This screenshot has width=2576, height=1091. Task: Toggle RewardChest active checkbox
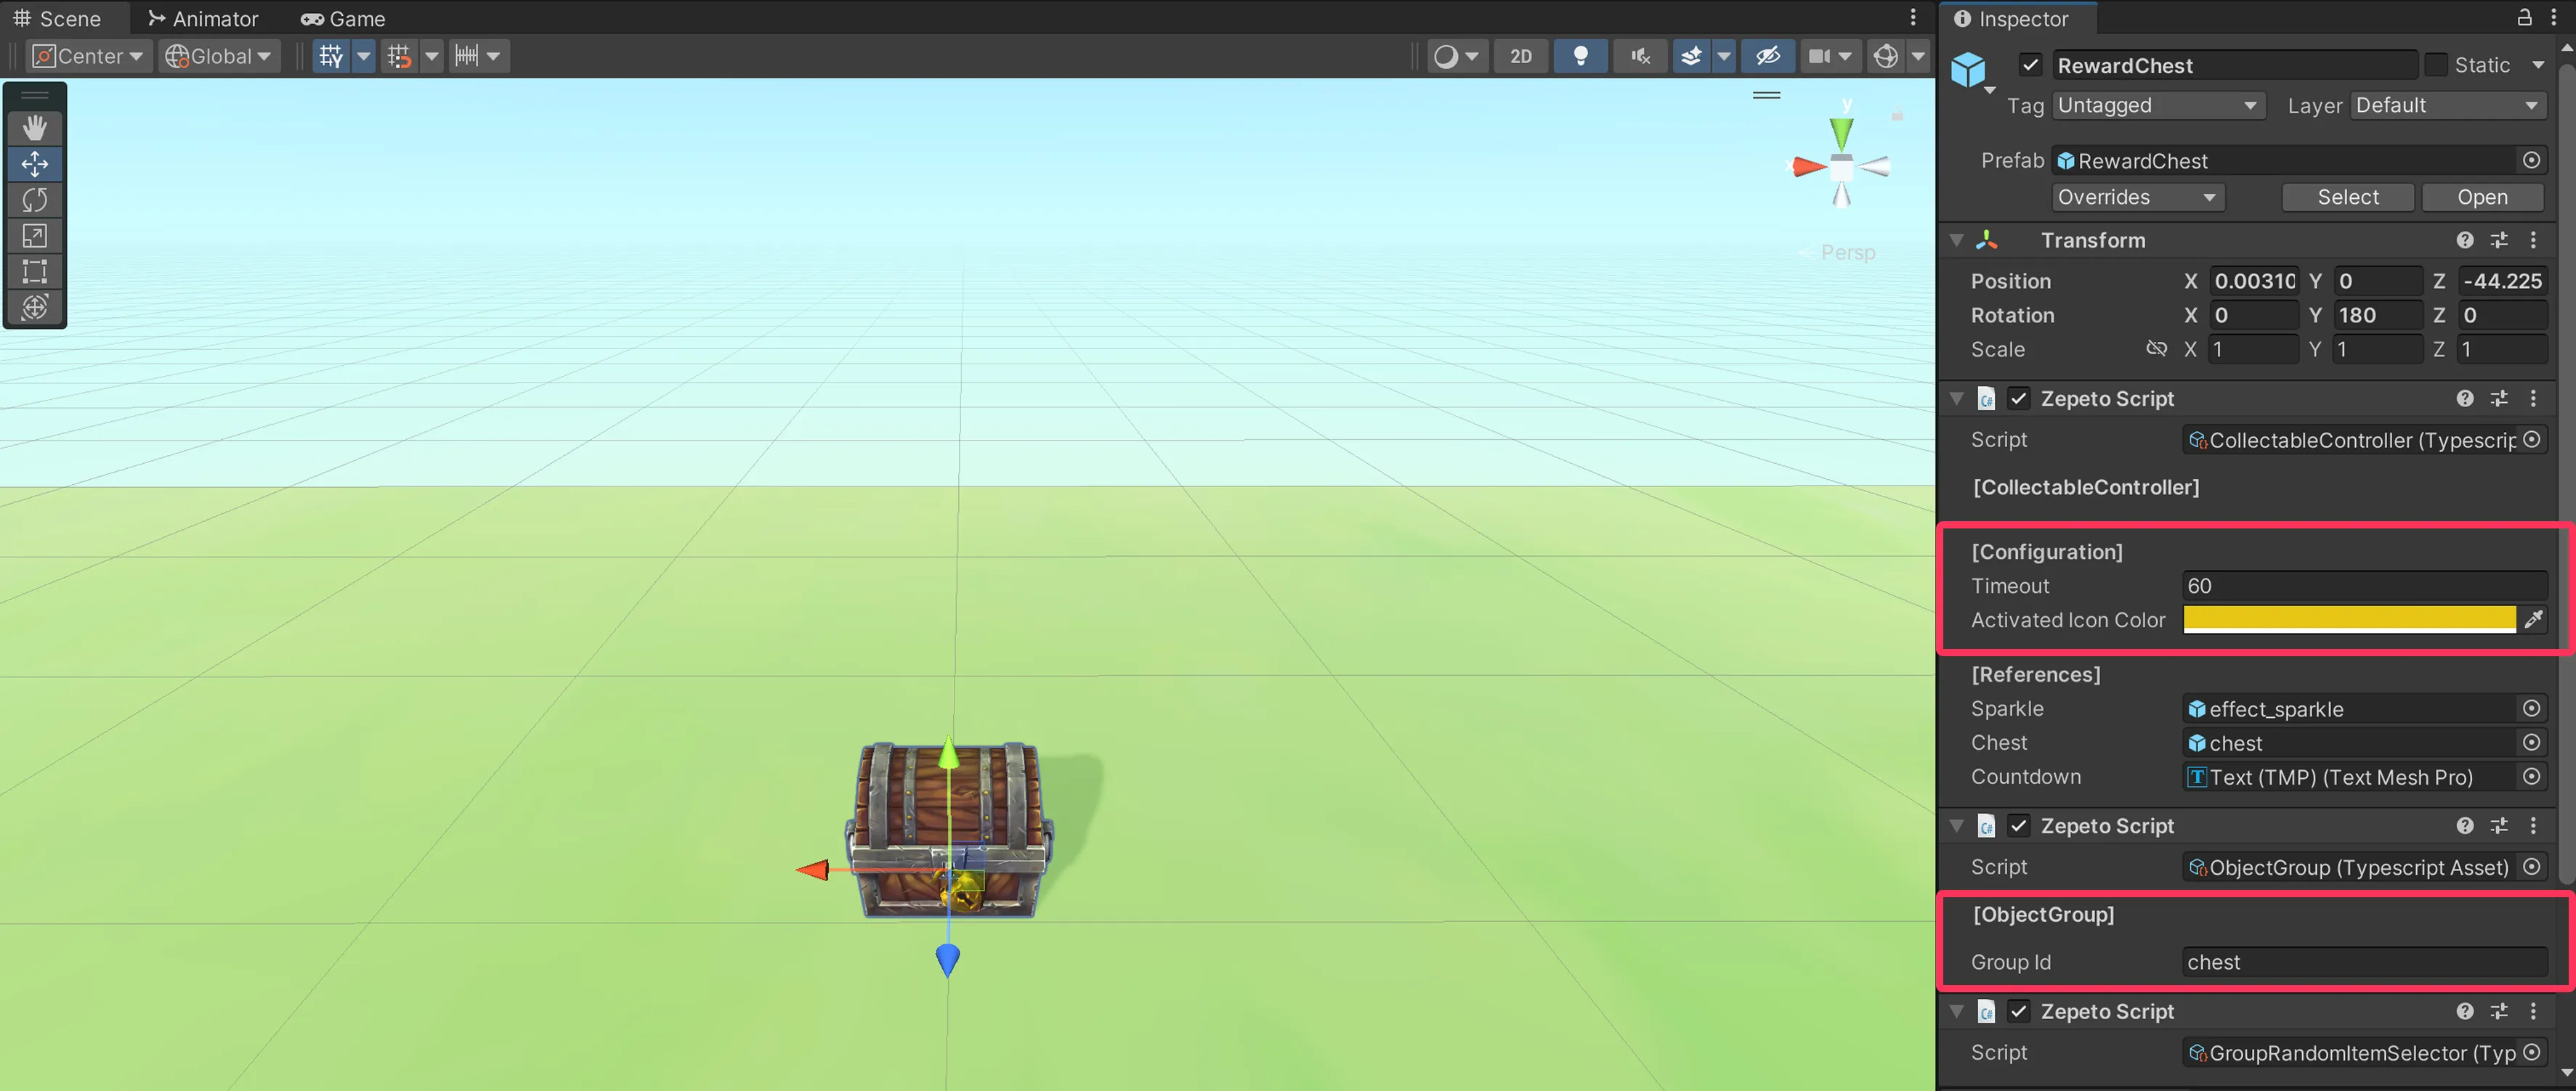2030,65
